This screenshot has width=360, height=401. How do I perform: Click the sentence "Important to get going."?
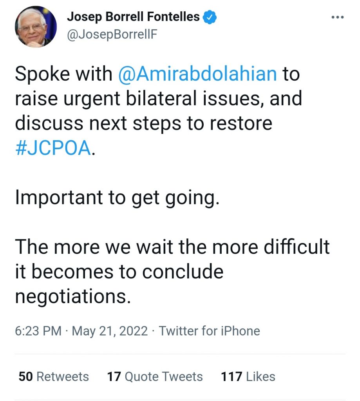pos(116,199)
